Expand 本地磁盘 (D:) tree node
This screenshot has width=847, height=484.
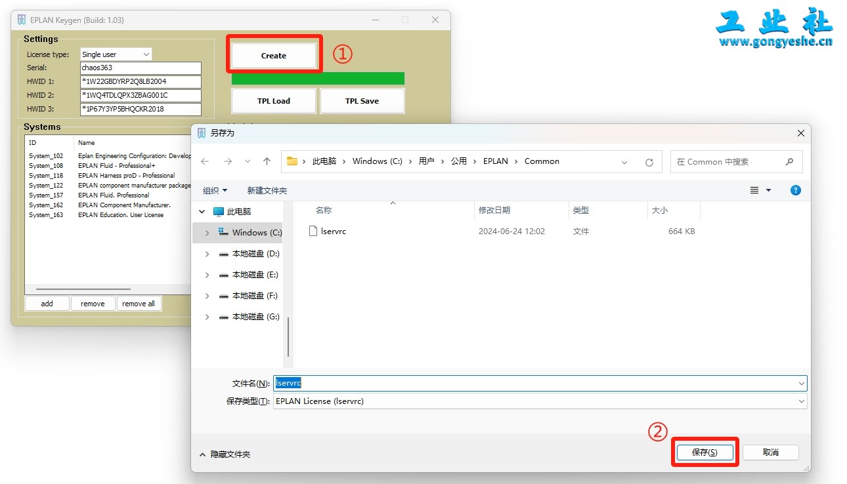(x=207, y=254)
